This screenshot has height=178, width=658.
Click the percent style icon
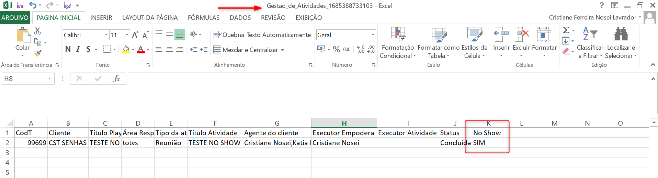336,50
